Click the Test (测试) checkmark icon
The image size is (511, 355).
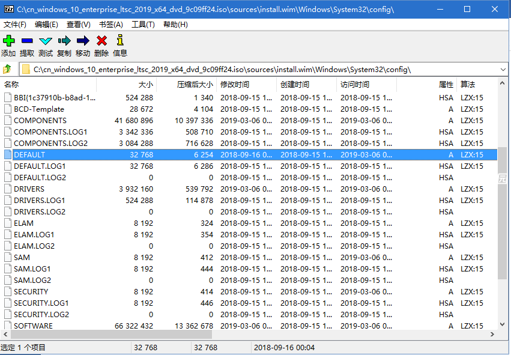(45, 41)
